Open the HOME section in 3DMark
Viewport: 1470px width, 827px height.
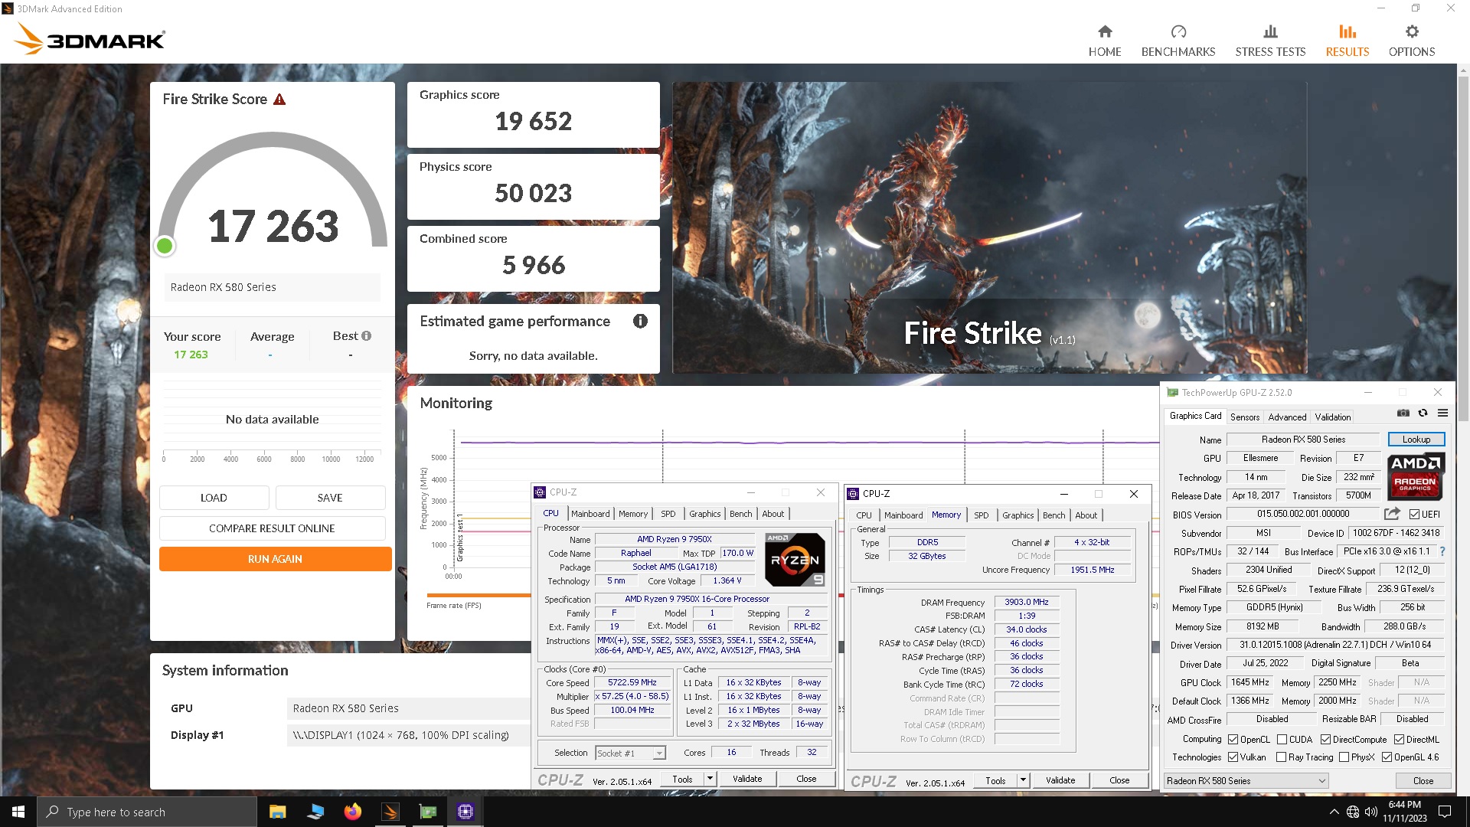coord(1104,41)
